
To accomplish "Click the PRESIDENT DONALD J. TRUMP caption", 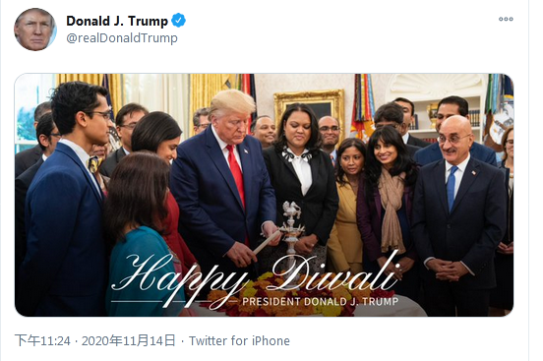I will click(321, 301).
